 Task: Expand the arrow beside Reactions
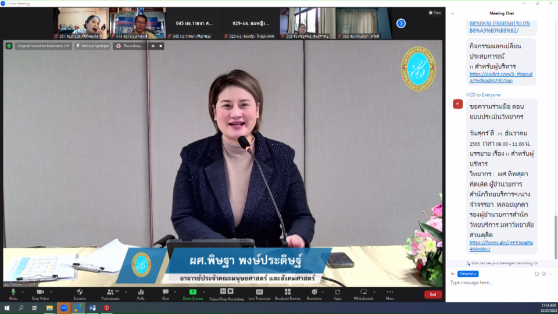click(x=323, y=292)
